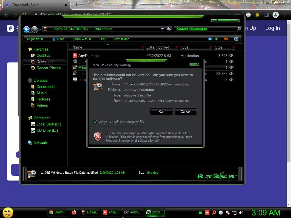The image size is (291, 218).
Task: Click Print in the toolbar
Action: 102,39
